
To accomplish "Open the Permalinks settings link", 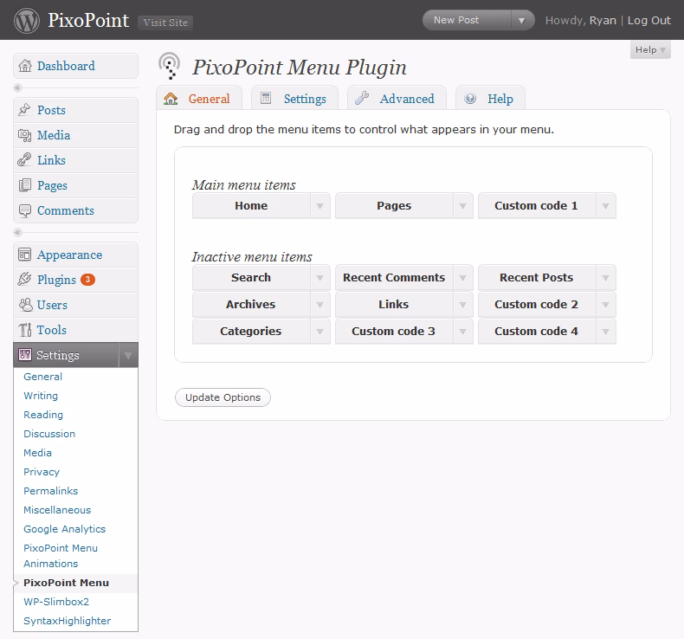I will click(50, 491).
